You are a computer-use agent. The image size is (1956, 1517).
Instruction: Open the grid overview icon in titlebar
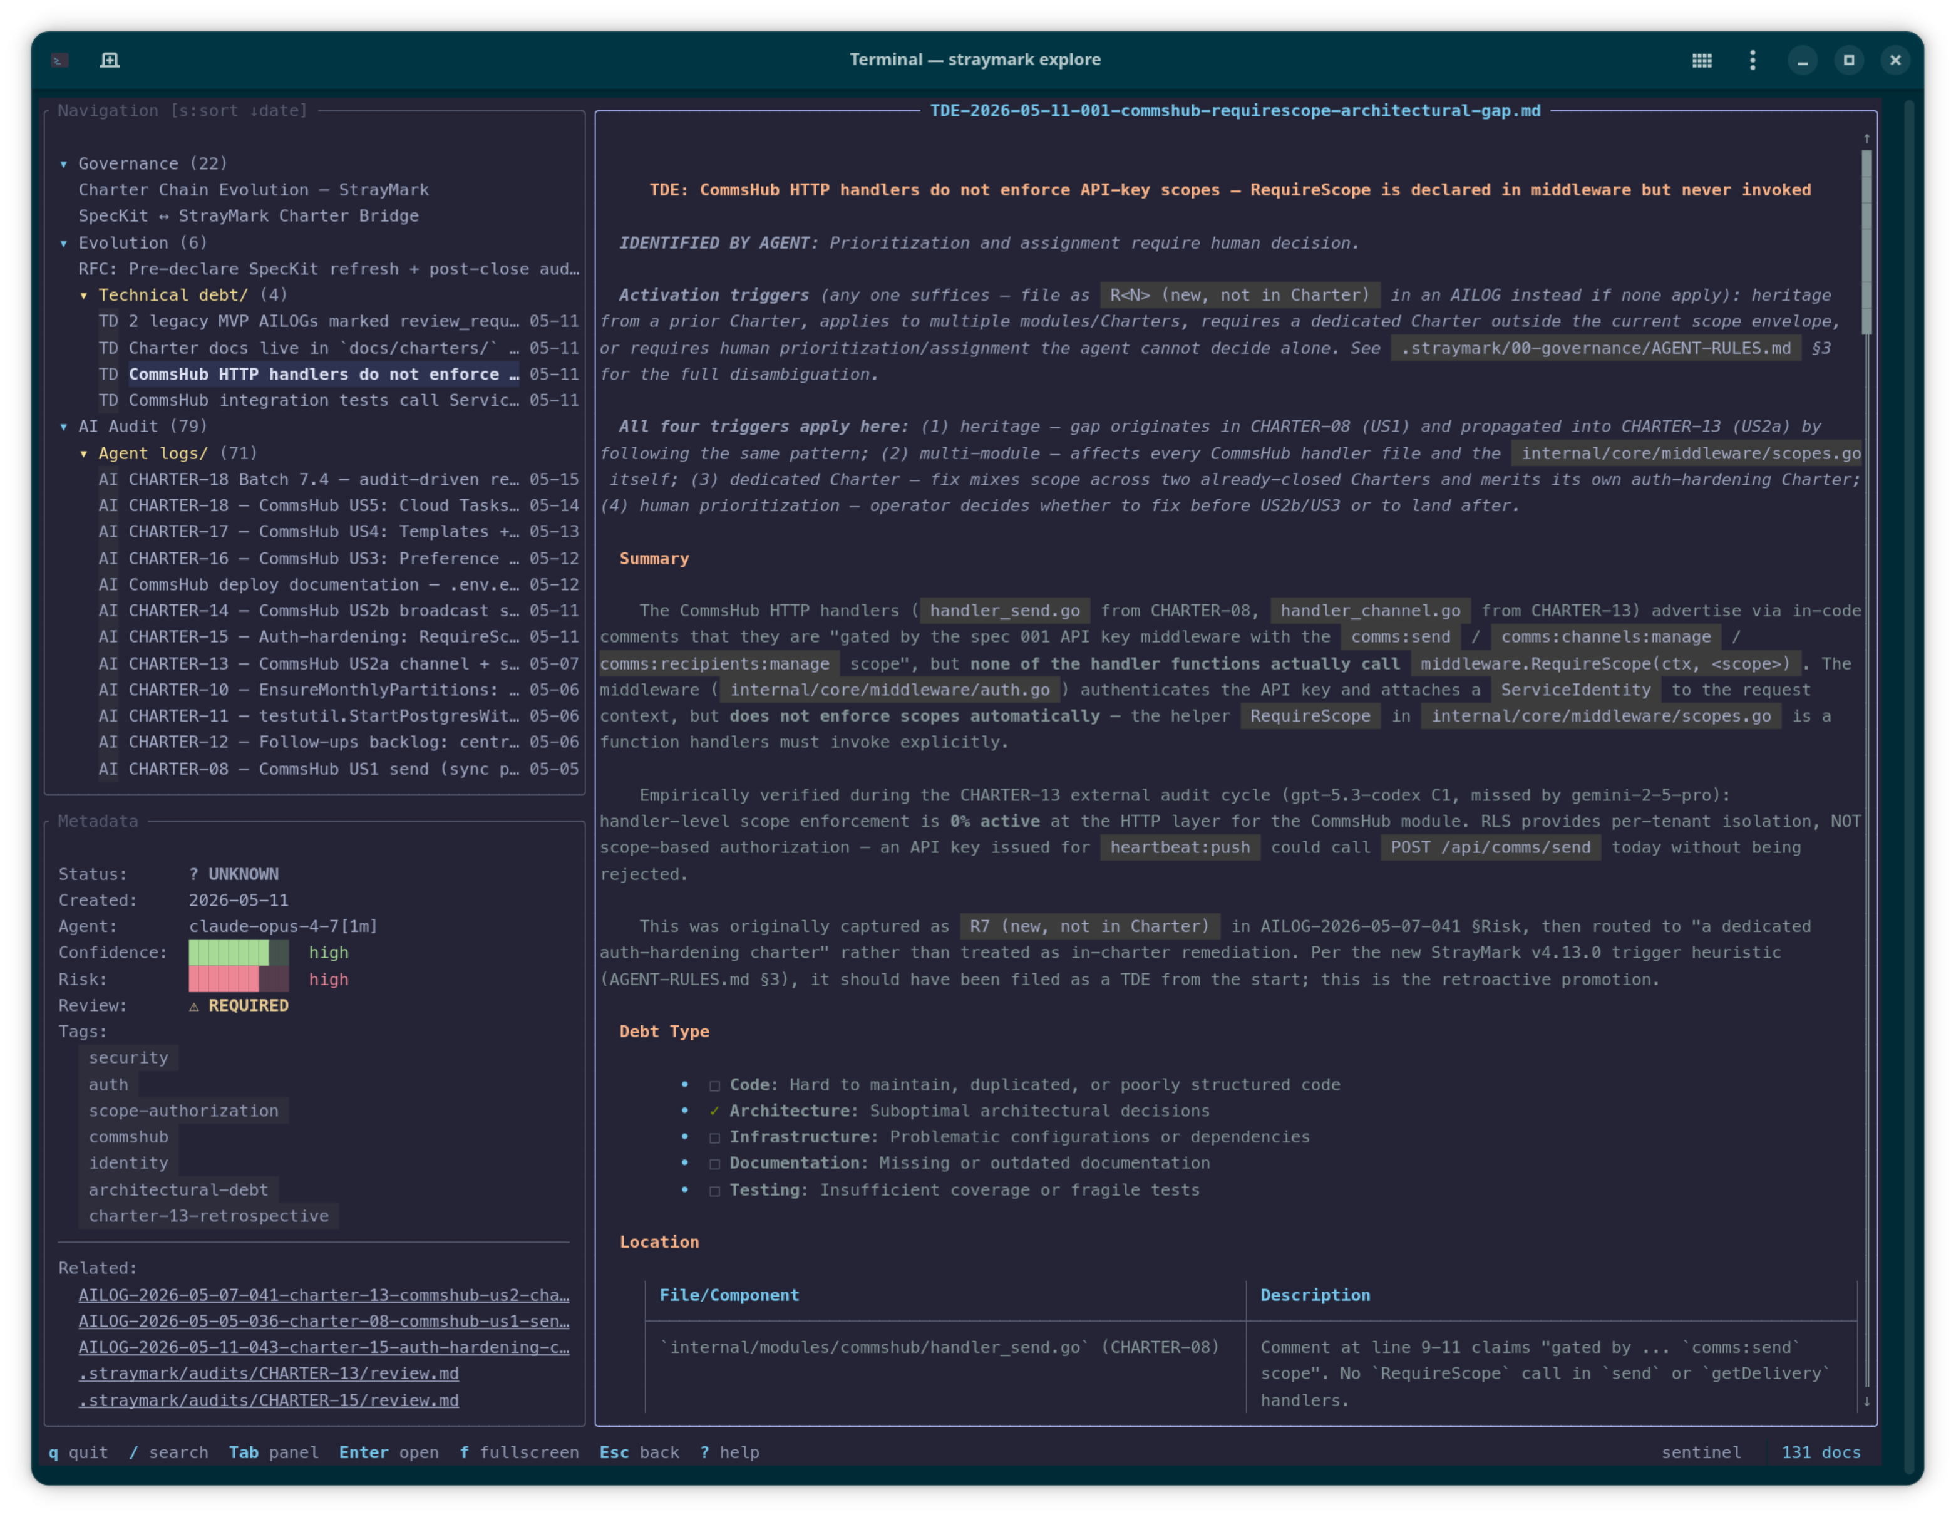click(x=1702, y=60)
